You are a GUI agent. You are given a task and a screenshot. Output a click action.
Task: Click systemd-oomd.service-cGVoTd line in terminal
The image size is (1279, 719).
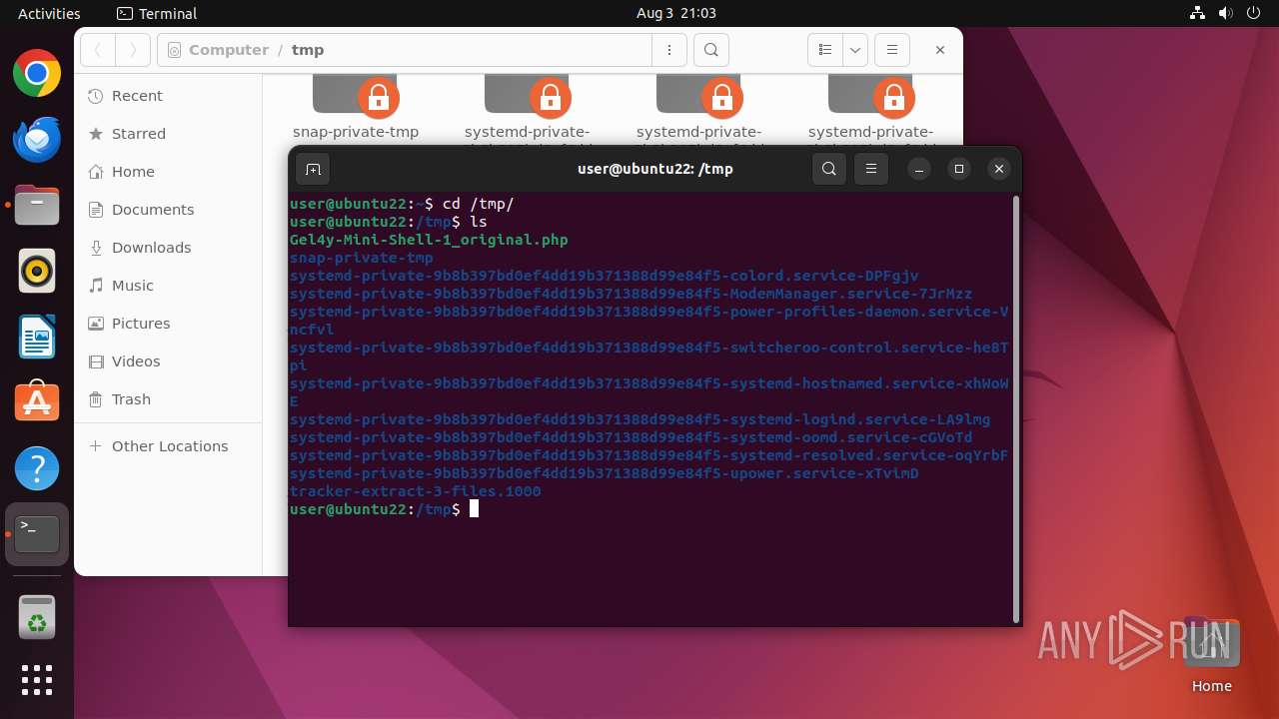click(631, 437)
